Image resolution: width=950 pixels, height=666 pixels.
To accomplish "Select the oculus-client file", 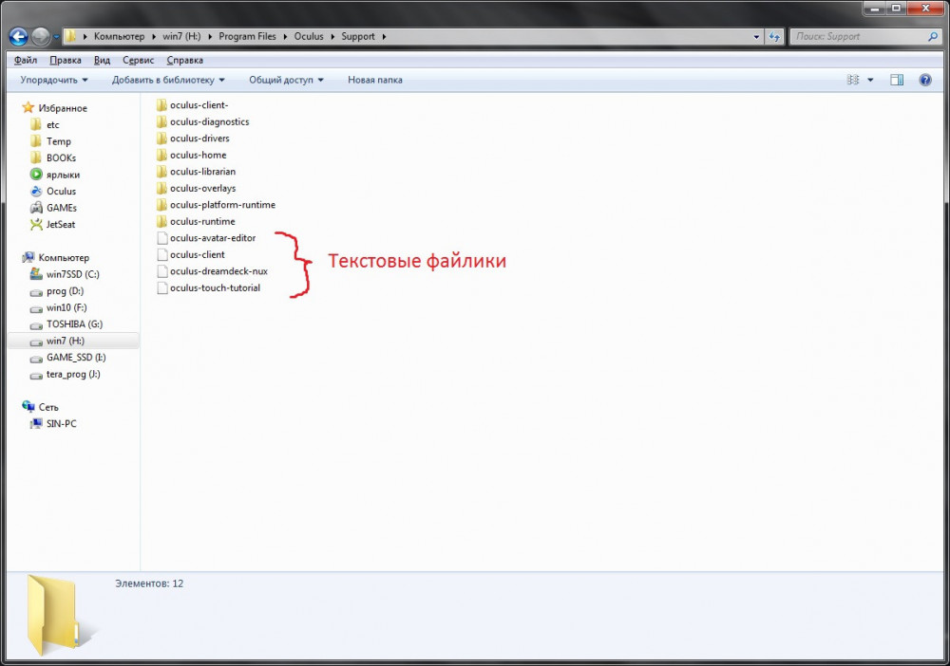I will point(190,254).
